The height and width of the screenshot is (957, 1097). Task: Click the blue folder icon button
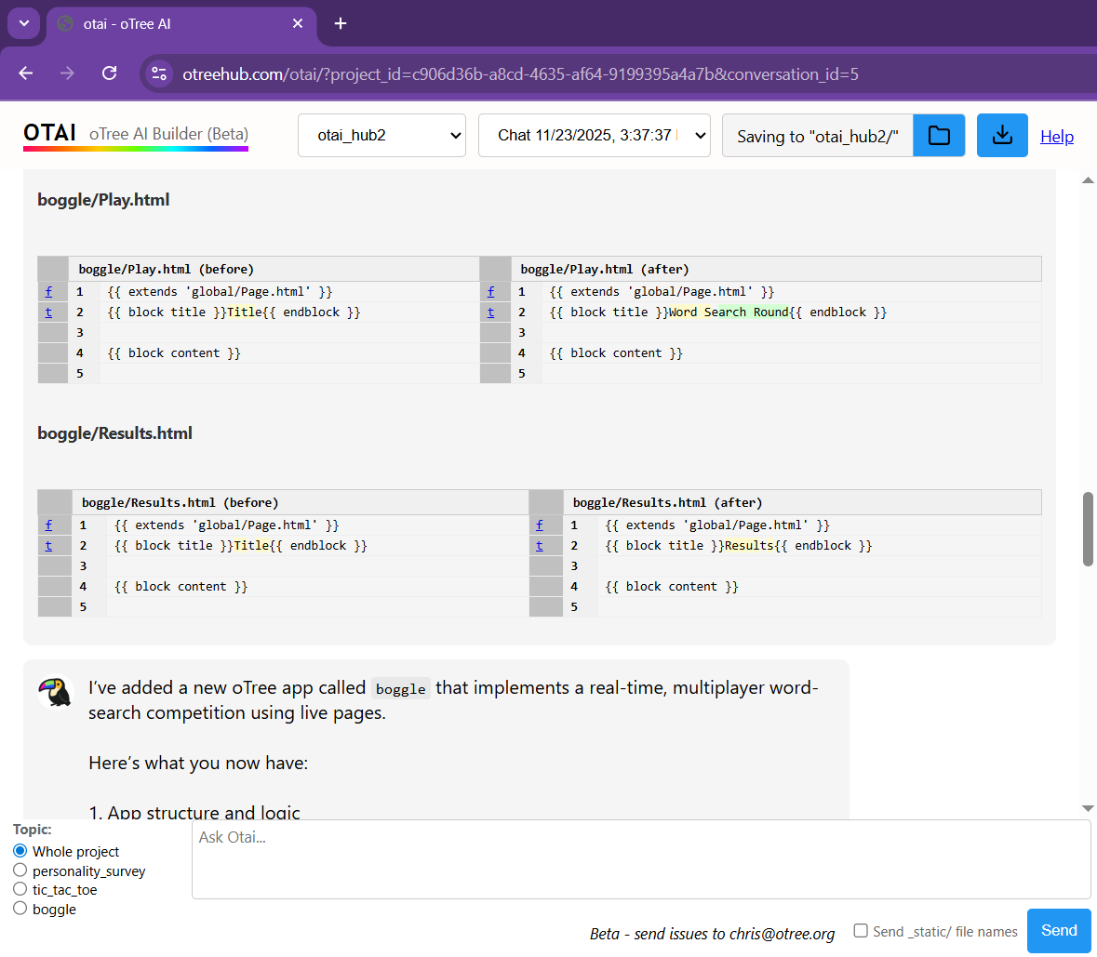(939, 136)
